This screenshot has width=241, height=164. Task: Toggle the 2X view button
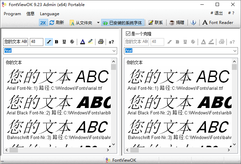(x=43, y=23)
